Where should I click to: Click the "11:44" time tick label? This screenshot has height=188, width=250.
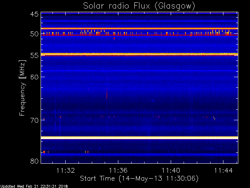click(x=223, y=170)
